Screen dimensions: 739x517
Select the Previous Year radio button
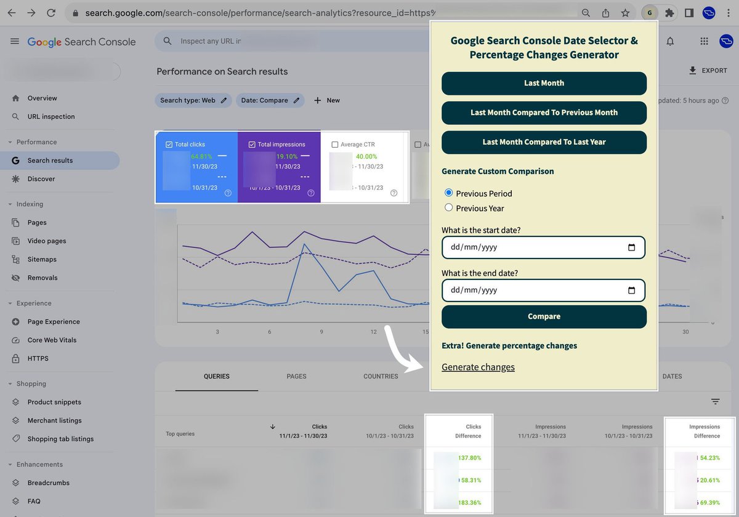coord(448,208)
